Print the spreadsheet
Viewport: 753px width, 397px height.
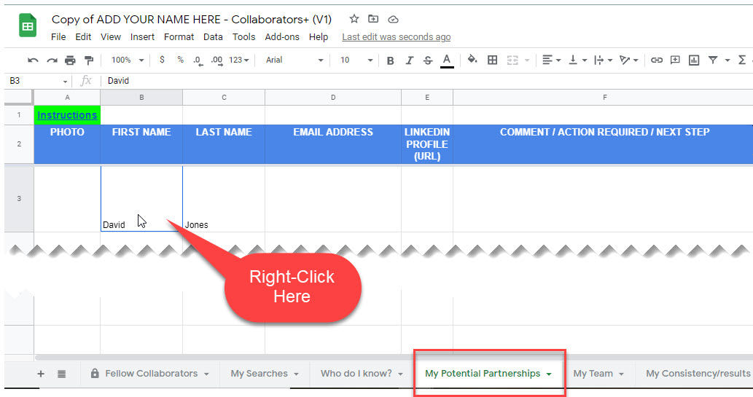point(70,60)
